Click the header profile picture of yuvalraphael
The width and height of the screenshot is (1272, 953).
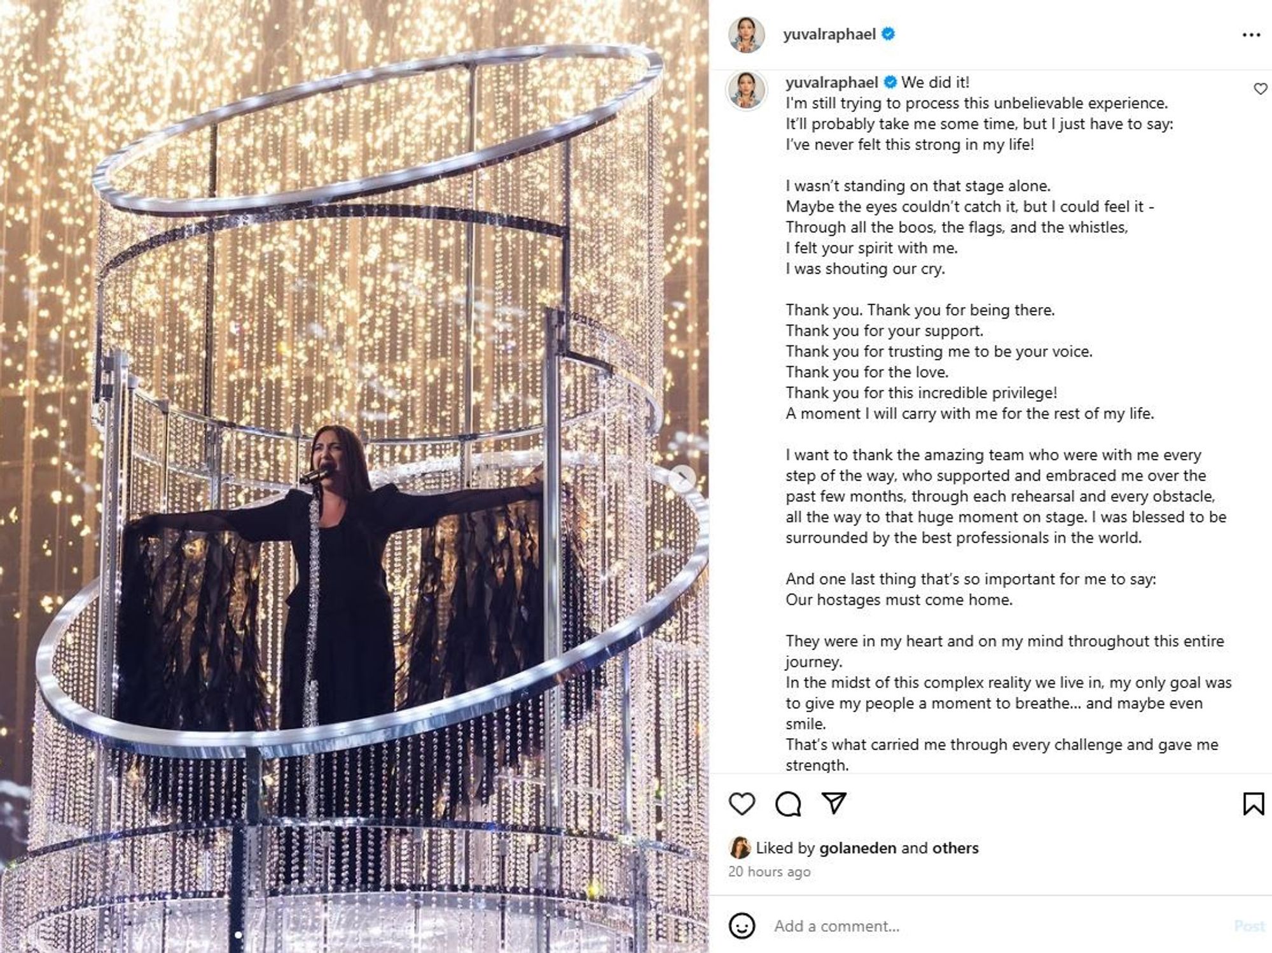[x=747, y=34]
